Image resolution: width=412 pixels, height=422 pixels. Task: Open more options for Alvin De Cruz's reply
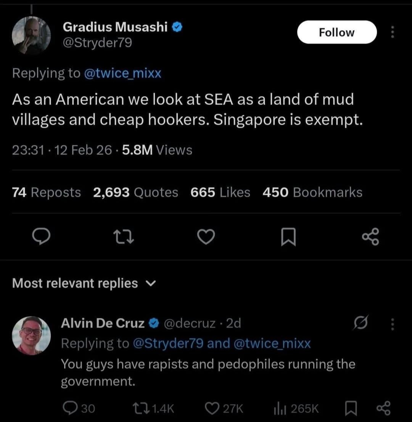click(x=391, y=324)
